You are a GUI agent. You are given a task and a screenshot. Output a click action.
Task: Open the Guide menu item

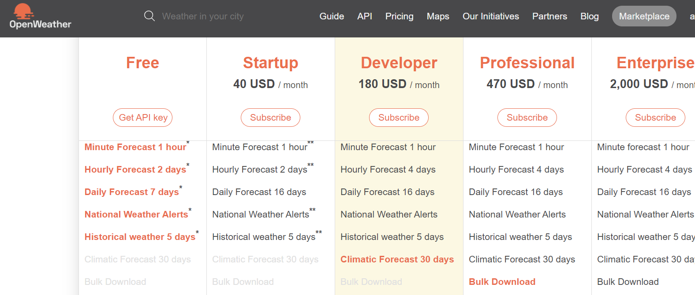coord(332,16)
